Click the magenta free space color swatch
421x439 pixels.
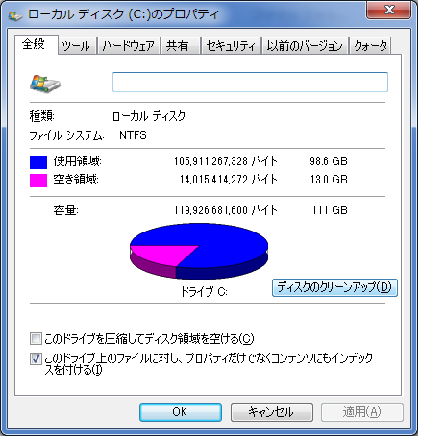tap(38, 182)
